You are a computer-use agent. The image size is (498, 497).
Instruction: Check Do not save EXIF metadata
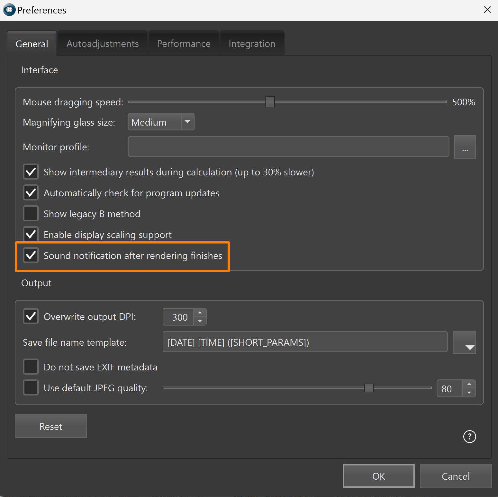[x=31, y=367]
